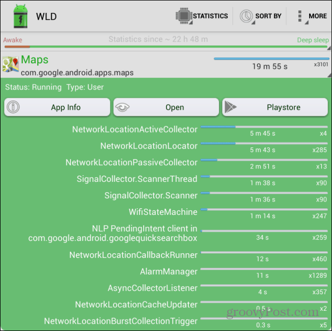Click the 1 m 38 s duration
The height and width of the screenshot is (331, 332).
(262, 183)
